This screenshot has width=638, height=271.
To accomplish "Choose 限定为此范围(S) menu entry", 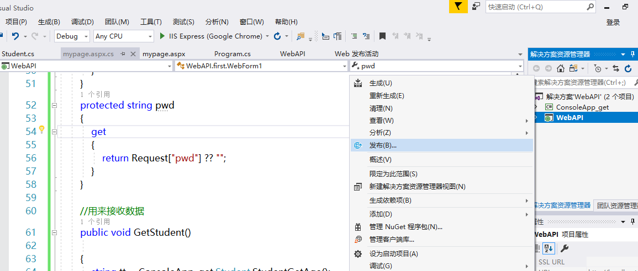I will click(442, 174).
